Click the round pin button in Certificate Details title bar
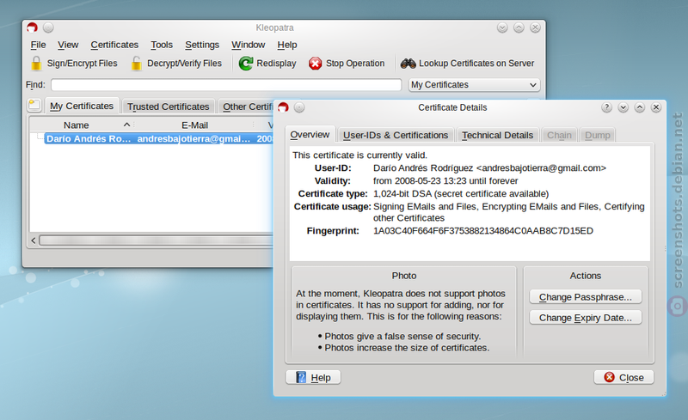 tap(299, 107)
